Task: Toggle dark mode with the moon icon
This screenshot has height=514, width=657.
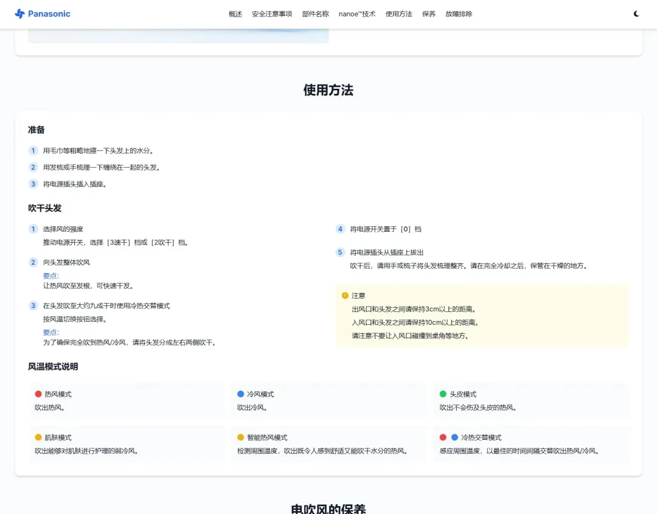Action: click(636, 13)
